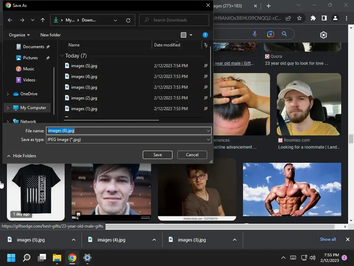This screenshot has height=266, width=354.
Task: Expand the OneDrive tree node
Action: [x=8, y=94]
